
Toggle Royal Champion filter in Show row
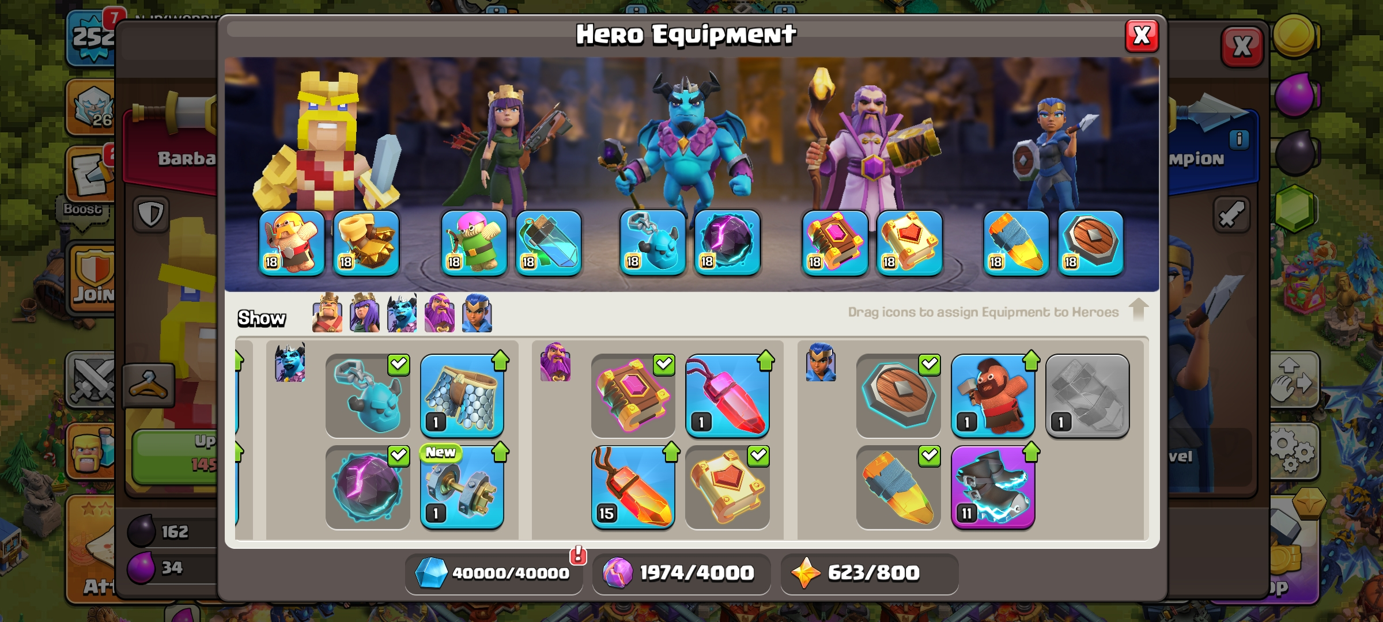477,313
